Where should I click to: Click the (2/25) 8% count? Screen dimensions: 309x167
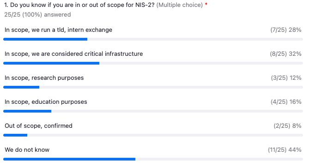click(x=287, y=126)
